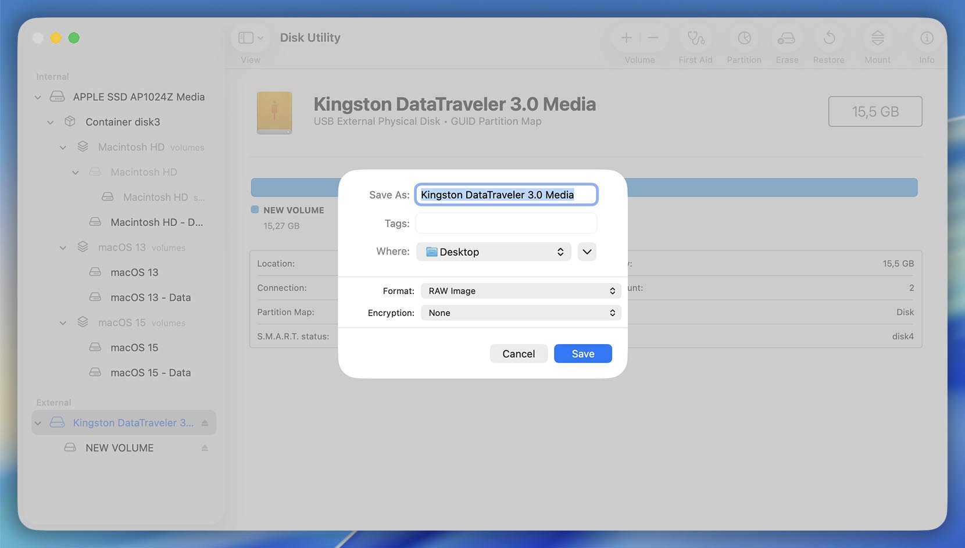Click the Desktop folder icon in Where

pos(431,252)
